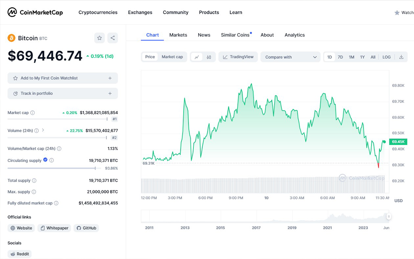The width and height of the screenshot is (414, 259).
Task: Click the #1 market cap rank badge
Action: (x=115, y=119)
